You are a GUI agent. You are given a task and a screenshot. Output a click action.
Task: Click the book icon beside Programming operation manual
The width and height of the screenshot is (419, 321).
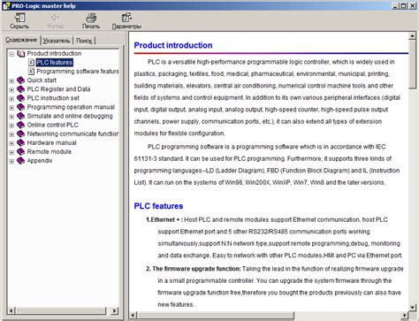[x=20, y=107]
